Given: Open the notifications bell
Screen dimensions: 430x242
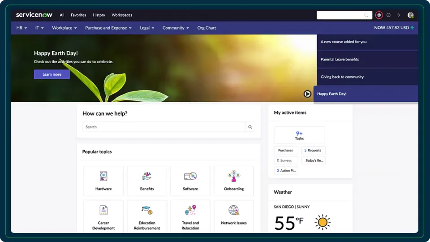Looking at the screenshot, I should [398, 15].
